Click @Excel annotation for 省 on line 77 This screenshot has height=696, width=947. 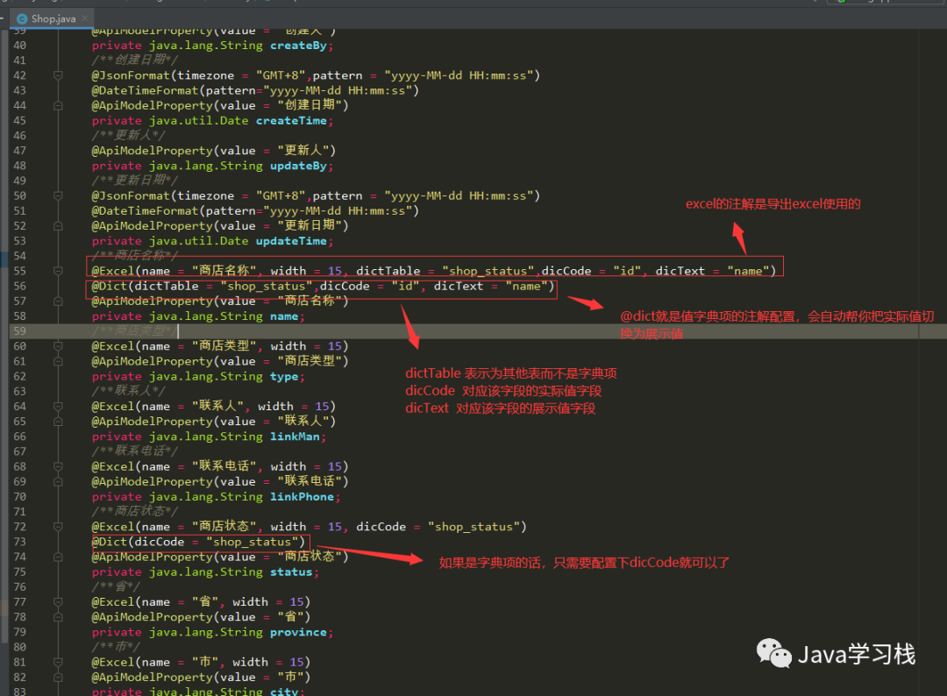(112, 602)
